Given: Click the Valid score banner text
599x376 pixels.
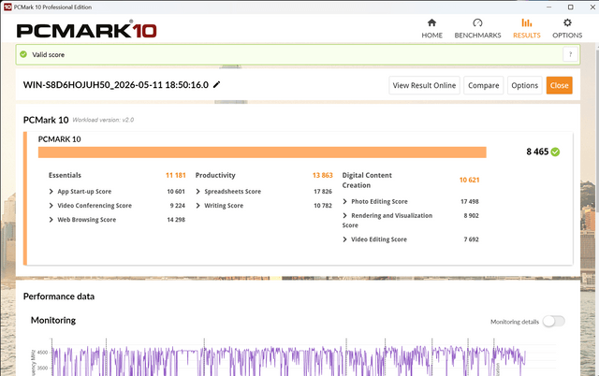Looking at the screenshot, I should pos(48,54).
